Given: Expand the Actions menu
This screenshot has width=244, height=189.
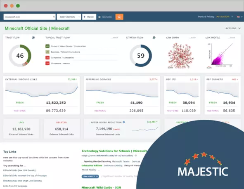Looking at the screenshot, I should [x=233, y=28].
